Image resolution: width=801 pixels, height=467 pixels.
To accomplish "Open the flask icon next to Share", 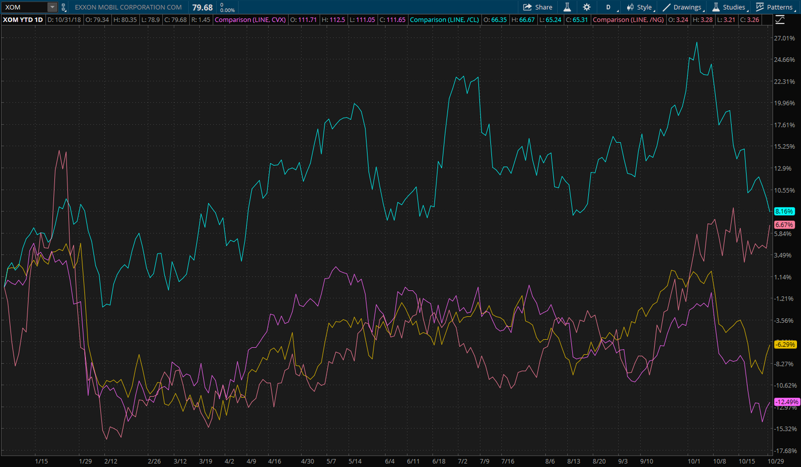I will pos(567,7).
